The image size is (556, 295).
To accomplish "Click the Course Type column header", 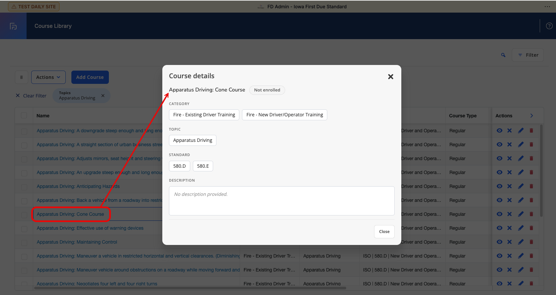I will 463,116.
